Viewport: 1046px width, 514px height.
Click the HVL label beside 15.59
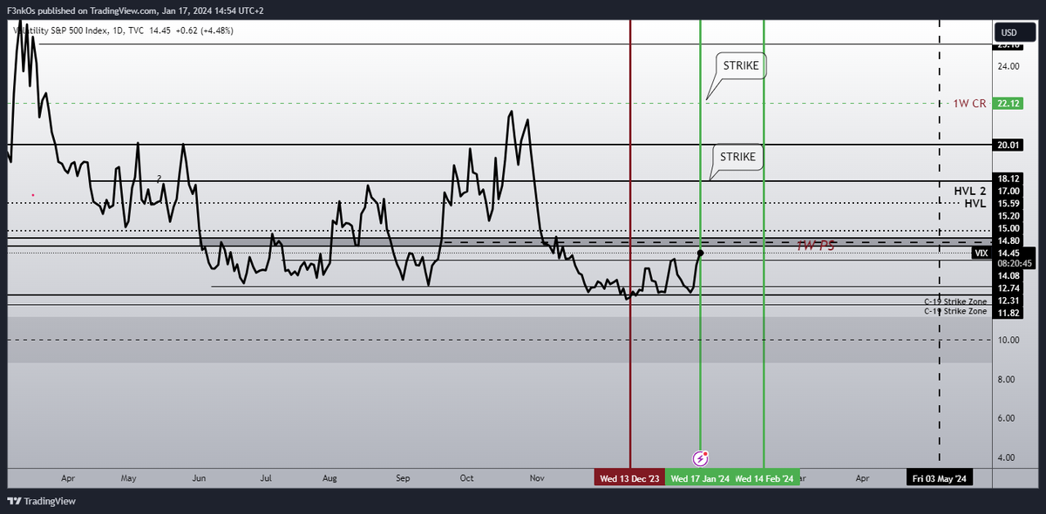point(975,203)
